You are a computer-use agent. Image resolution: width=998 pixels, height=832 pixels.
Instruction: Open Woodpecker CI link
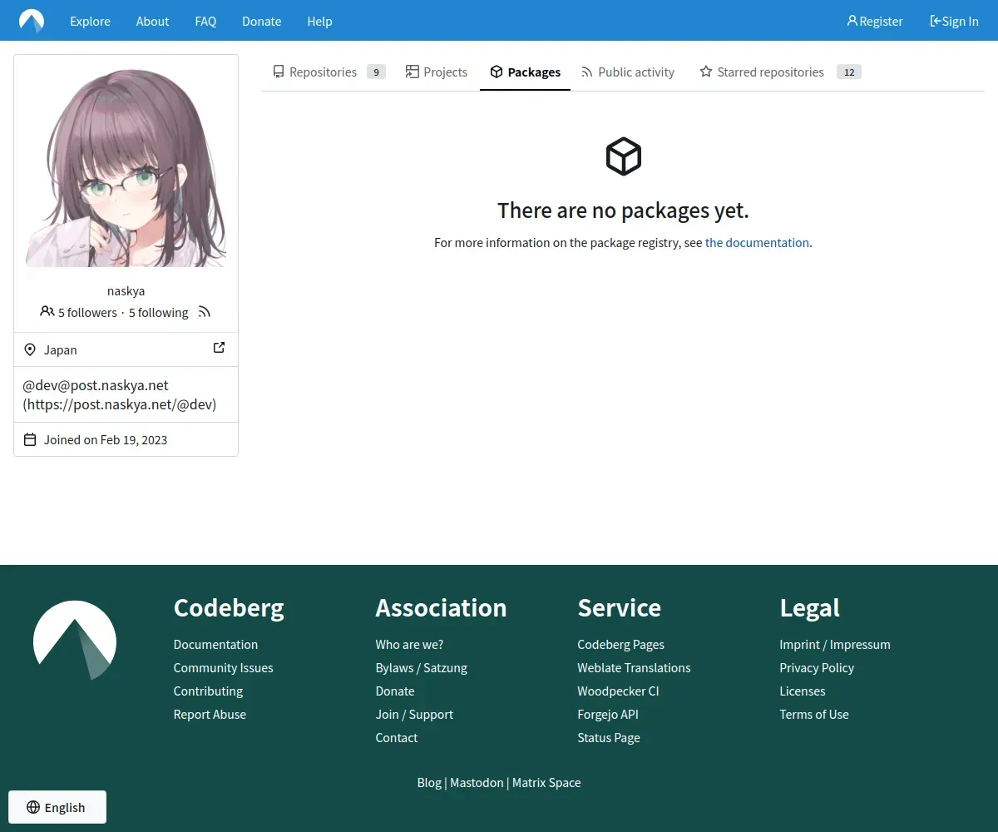point(618,691)
